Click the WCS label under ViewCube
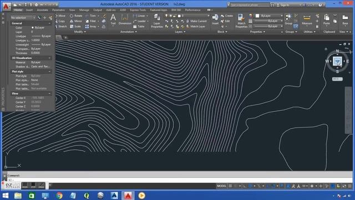Image resolution: width=355 pixels, height=200 pixels. point(337,79)
